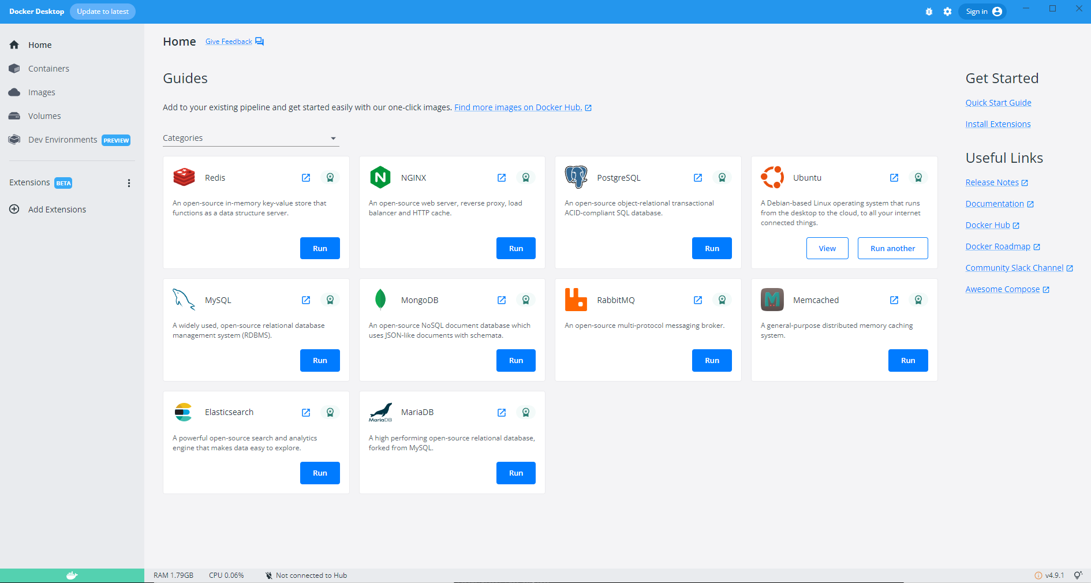Open Find more images on Docker Hub link
The height and width of the screenshot is (583, 1091).
pos(523,107)
